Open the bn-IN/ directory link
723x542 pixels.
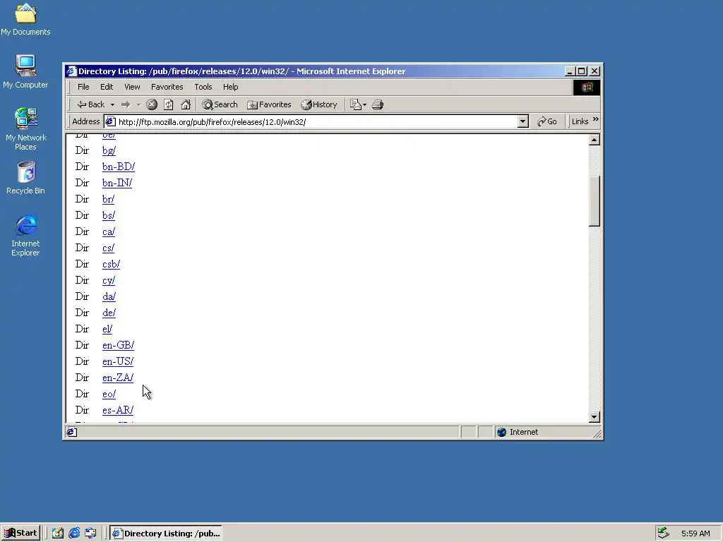pos(117,183)
